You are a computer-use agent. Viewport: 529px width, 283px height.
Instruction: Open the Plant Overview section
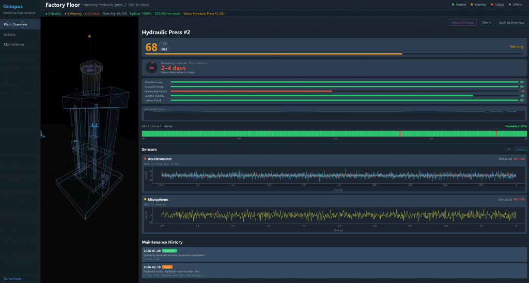coord(16,24)
